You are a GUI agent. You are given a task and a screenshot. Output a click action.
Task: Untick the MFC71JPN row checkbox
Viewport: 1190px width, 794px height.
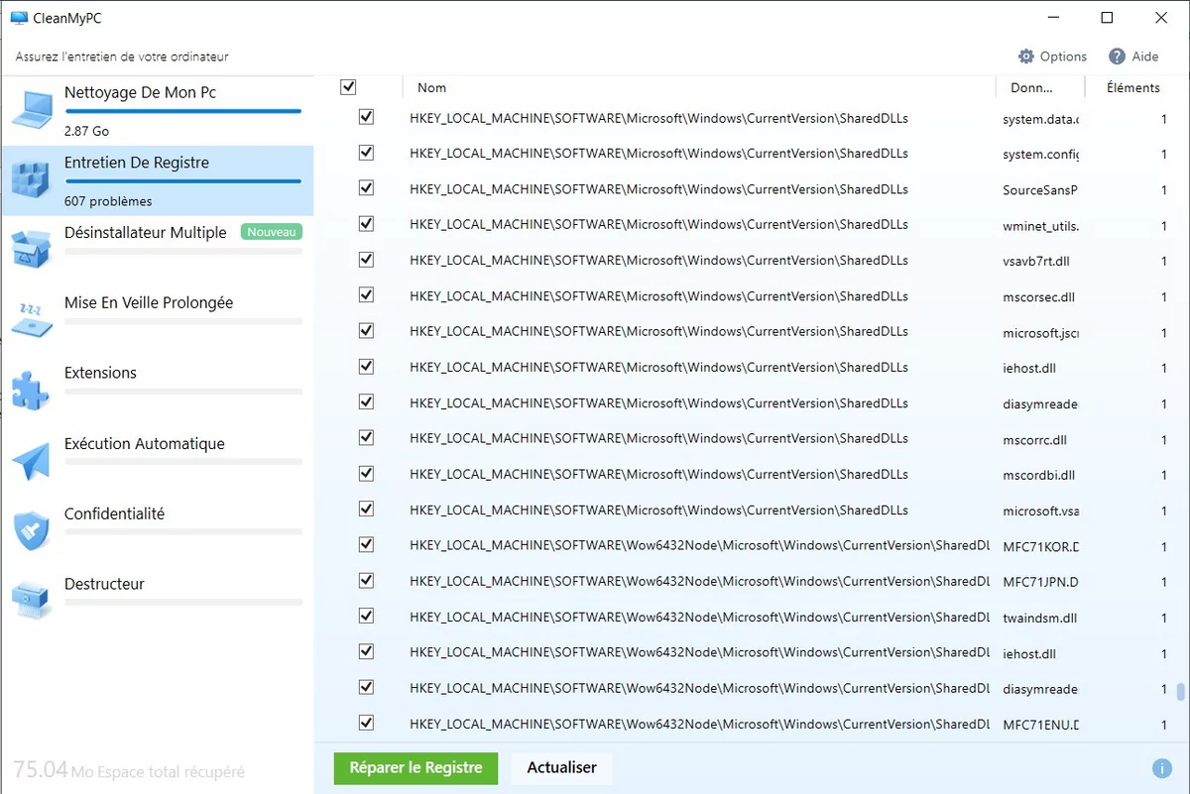[x=366, y=581]
